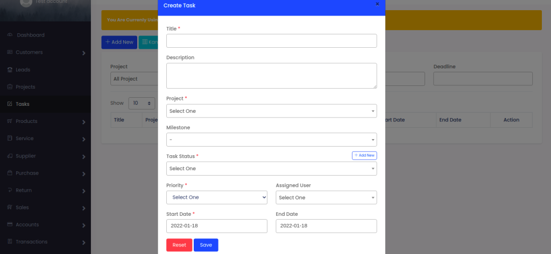
Task: Click the Projects icon in sidebar
Action: tap(10, 87)
